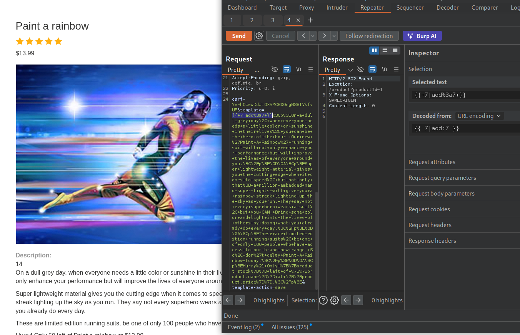This screenshot has width=520, height=335.
Task: Open the Decoder tab
Action: 447,8
